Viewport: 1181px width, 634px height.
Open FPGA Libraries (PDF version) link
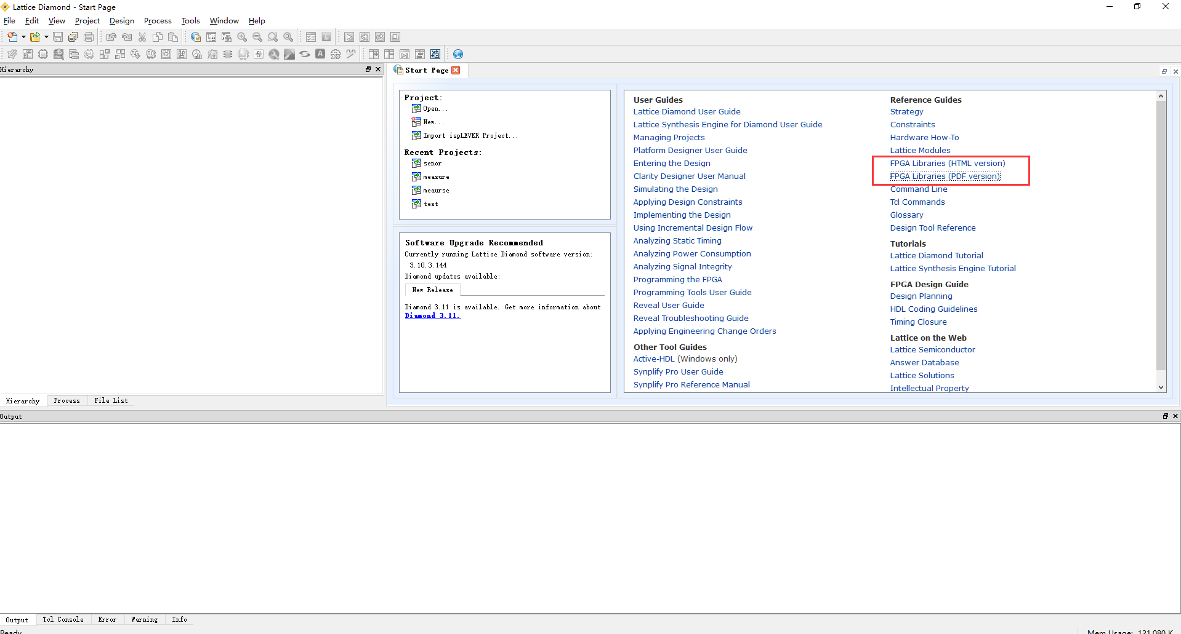(945, 176)
